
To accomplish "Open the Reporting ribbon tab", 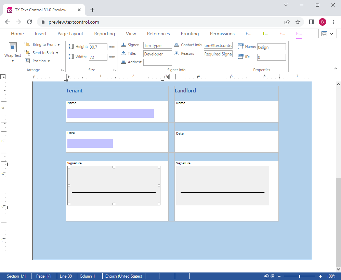I will click(104, 34).
